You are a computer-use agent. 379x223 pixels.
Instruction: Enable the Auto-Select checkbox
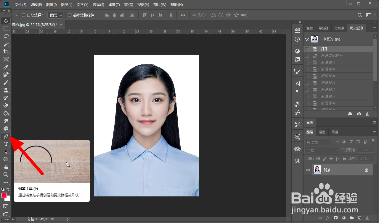coord(24,15)
